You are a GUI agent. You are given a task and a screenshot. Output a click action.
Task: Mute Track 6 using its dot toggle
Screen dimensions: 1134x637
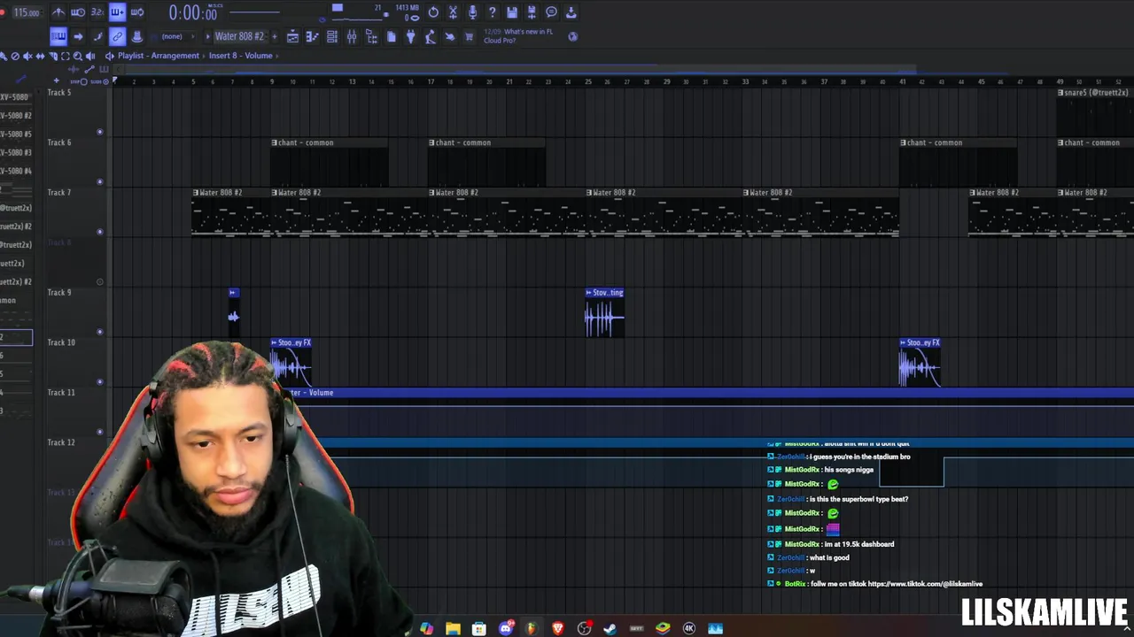click(99, 181)
